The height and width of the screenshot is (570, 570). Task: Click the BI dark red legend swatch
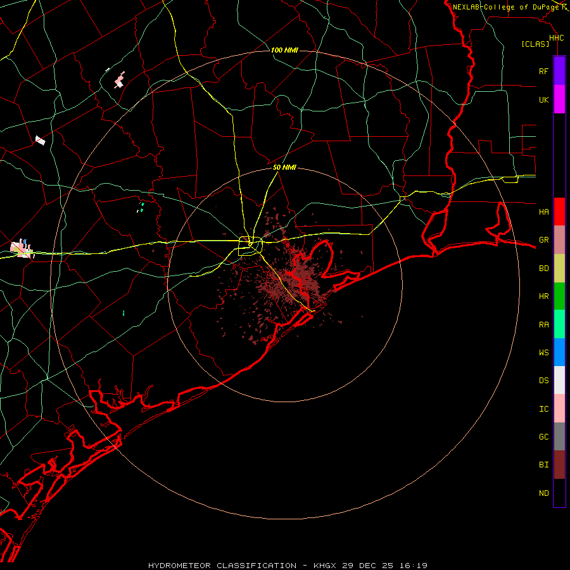pyautogui.click(x=559, y=465)
